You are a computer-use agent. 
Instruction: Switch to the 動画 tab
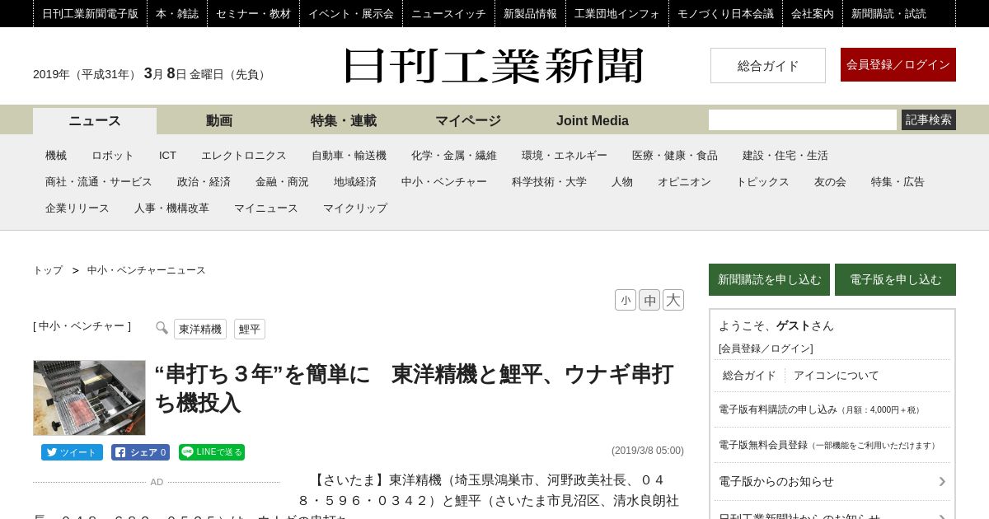(x=219, y=120)
